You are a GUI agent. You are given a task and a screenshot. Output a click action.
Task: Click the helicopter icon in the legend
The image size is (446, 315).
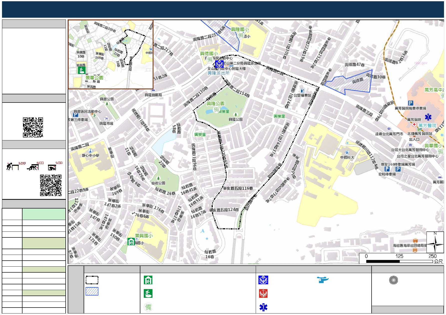click(323, 280)
